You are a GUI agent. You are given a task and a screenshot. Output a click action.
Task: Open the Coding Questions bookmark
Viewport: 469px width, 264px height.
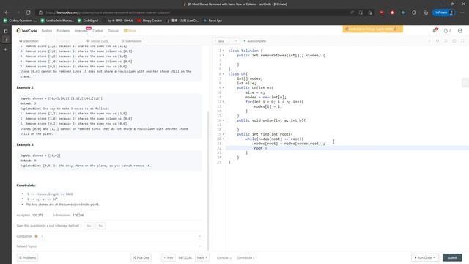(x=20, y=21)
